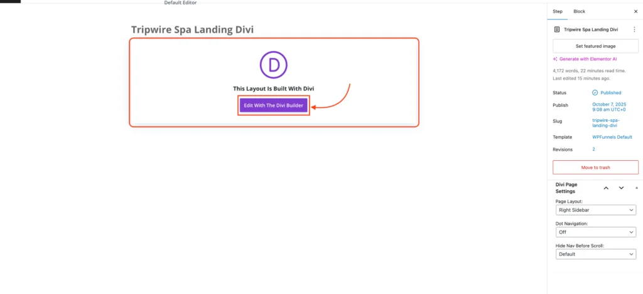
Task: Move Divi Page Settings panel down
Action: click(x=621, y=188)
